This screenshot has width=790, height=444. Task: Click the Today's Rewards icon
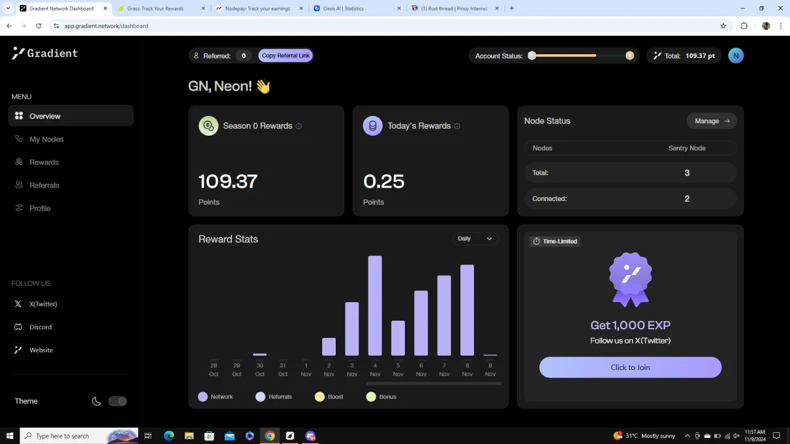click(x=373, y=126)
